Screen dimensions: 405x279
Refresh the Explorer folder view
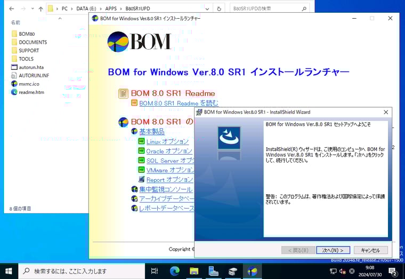coord(219,9)
